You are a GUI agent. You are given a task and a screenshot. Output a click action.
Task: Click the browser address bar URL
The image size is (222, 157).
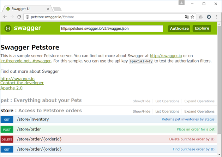(52, 17)
